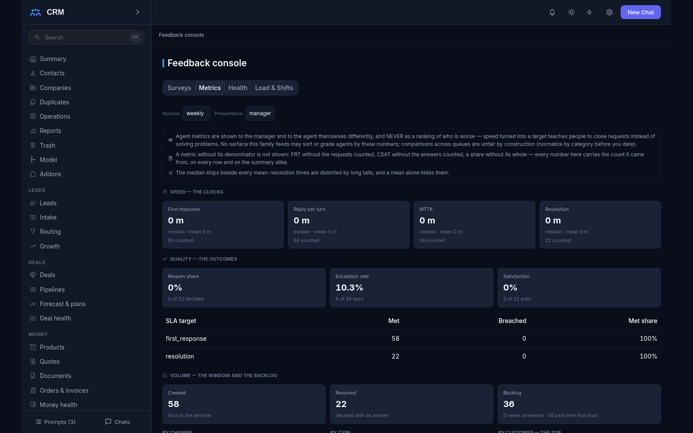Switch to the Surveys tab

click(x=179, y=88)
